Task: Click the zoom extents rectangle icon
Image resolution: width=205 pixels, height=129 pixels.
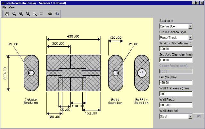Action: [41, 14]
